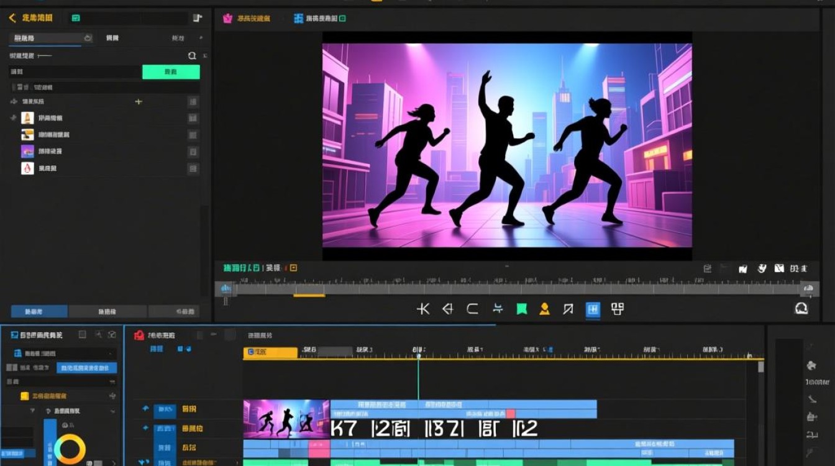Click the pink flower icon above preview

(227, 19)
